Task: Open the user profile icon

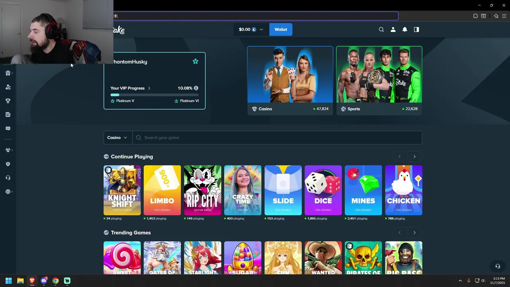Action: (x=393, y=29)
